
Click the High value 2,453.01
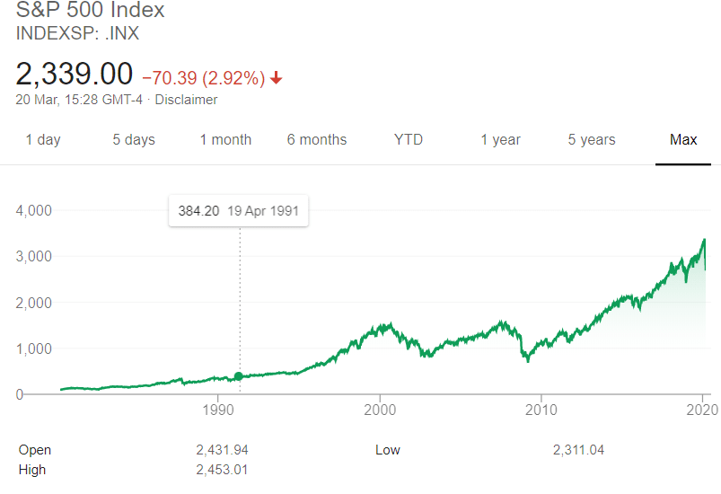pyautogui.click(x=221, y=470)
